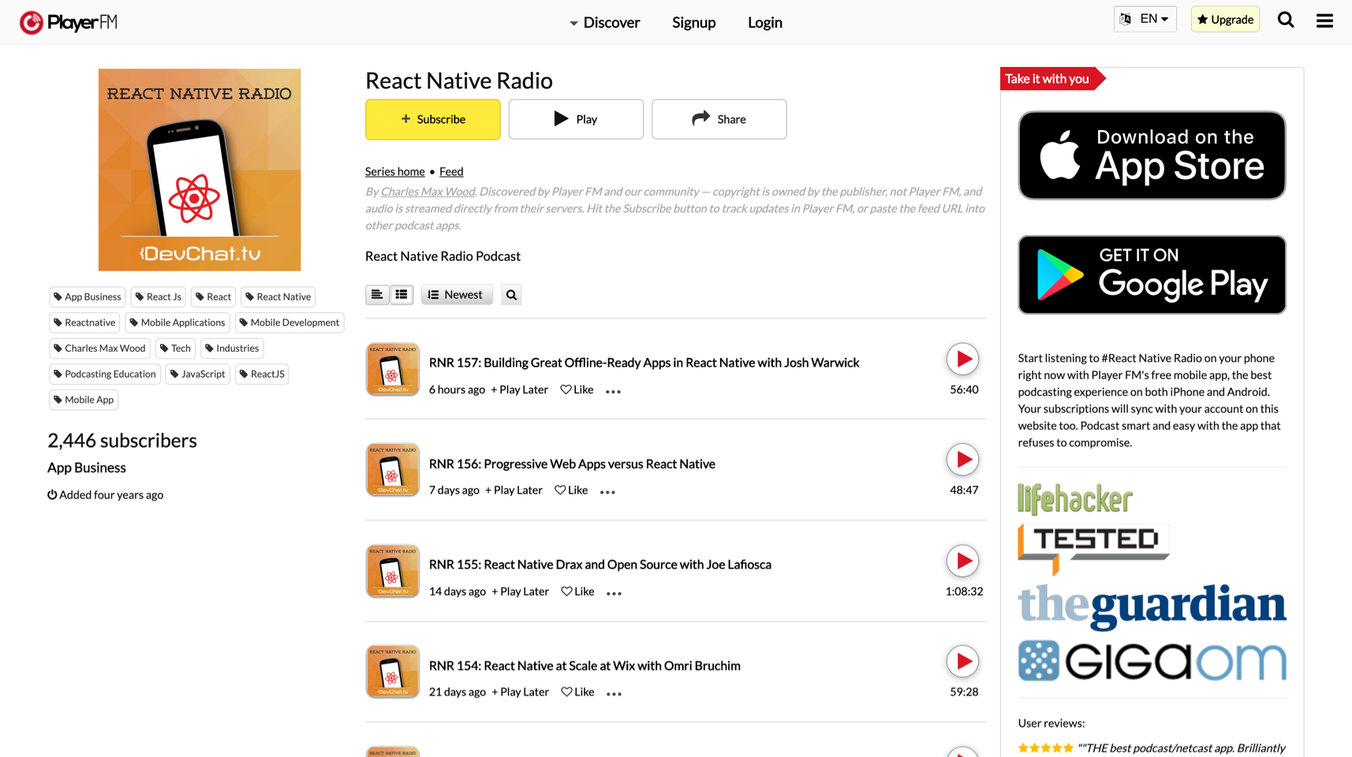Switch to compact list view icon

(x=377, y=295)
